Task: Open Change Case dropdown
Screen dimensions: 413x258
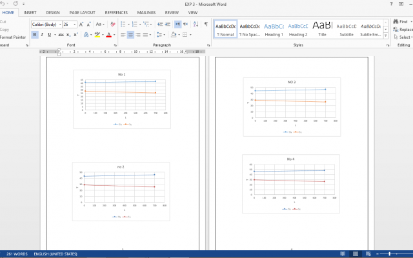Action: click(x=100, y=25)
